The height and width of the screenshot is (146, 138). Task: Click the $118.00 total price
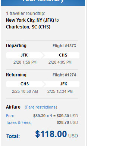(x=51, y=134)
